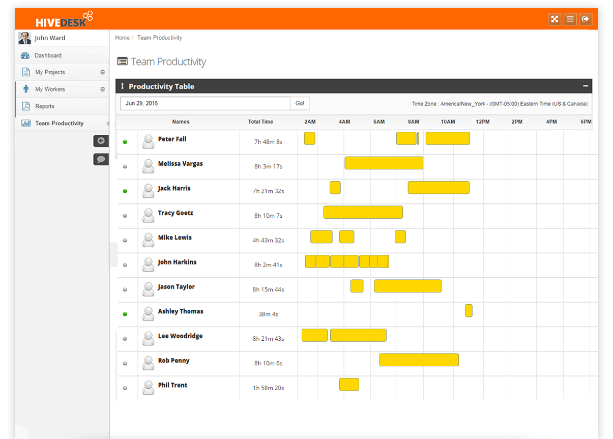Viewport: 613px width, 439px height.
Task: Click Peter Fall's first activity block near 2AM
Action: (309, 138)
